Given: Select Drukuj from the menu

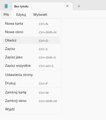Looking at the screenshot, I should (31, 83).
